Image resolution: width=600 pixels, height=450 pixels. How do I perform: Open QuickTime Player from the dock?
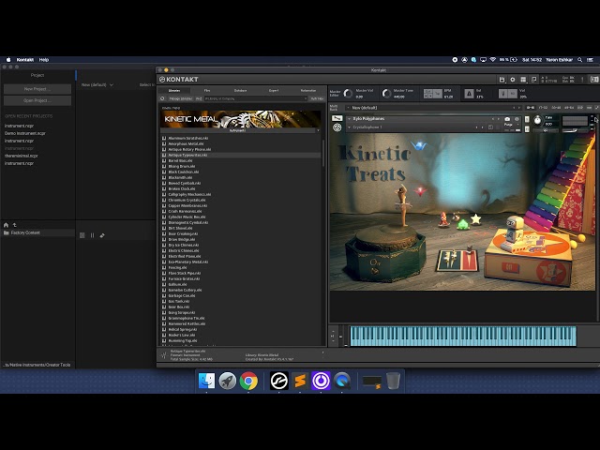[x=341, y=381]
